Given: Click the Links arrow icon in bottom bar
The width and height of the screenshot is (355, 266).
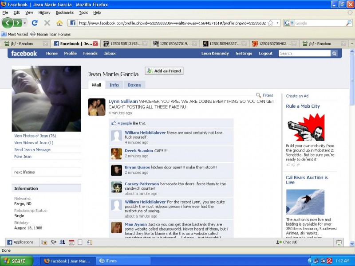Looking at the screenshot, I should point(90,242).
